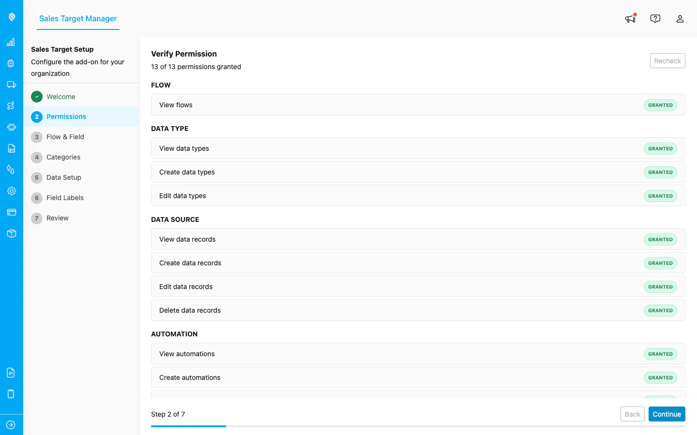This screenshot has width=697, height=435.
Task: Open the delivery truck section
Action: 11,85
